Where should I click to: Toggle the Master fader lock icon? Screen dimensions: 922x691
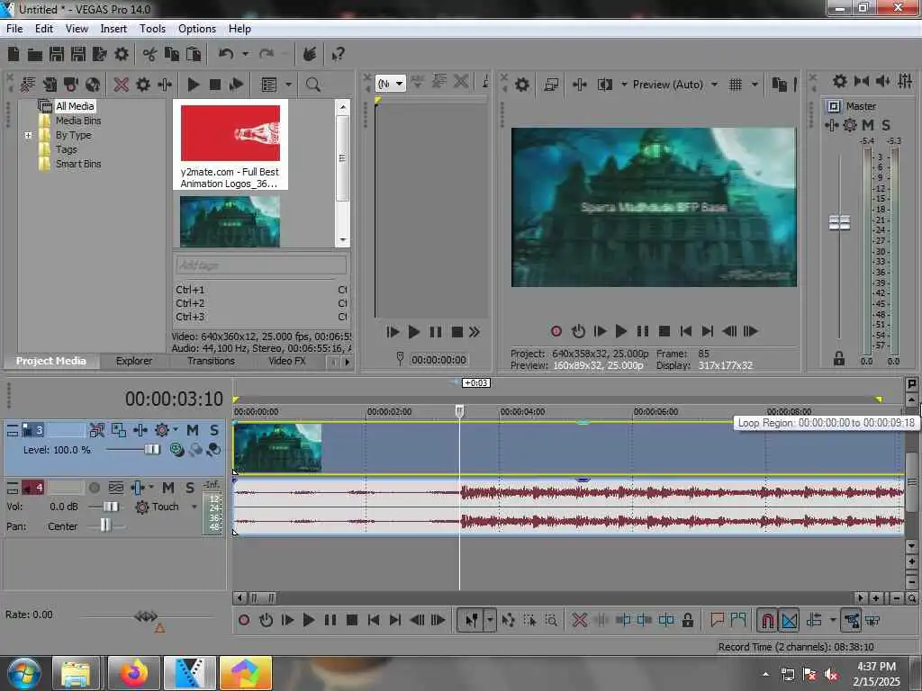839,358
